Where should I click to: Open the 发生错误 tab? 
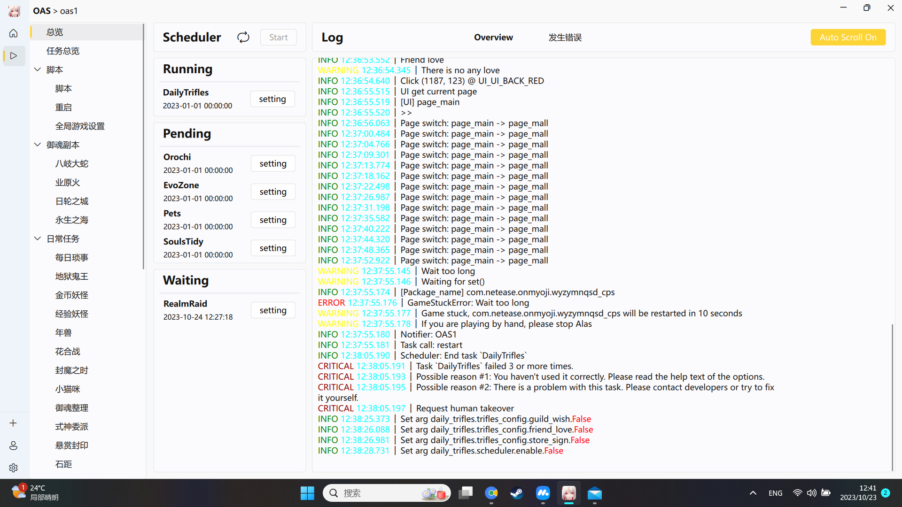(565, 37)
